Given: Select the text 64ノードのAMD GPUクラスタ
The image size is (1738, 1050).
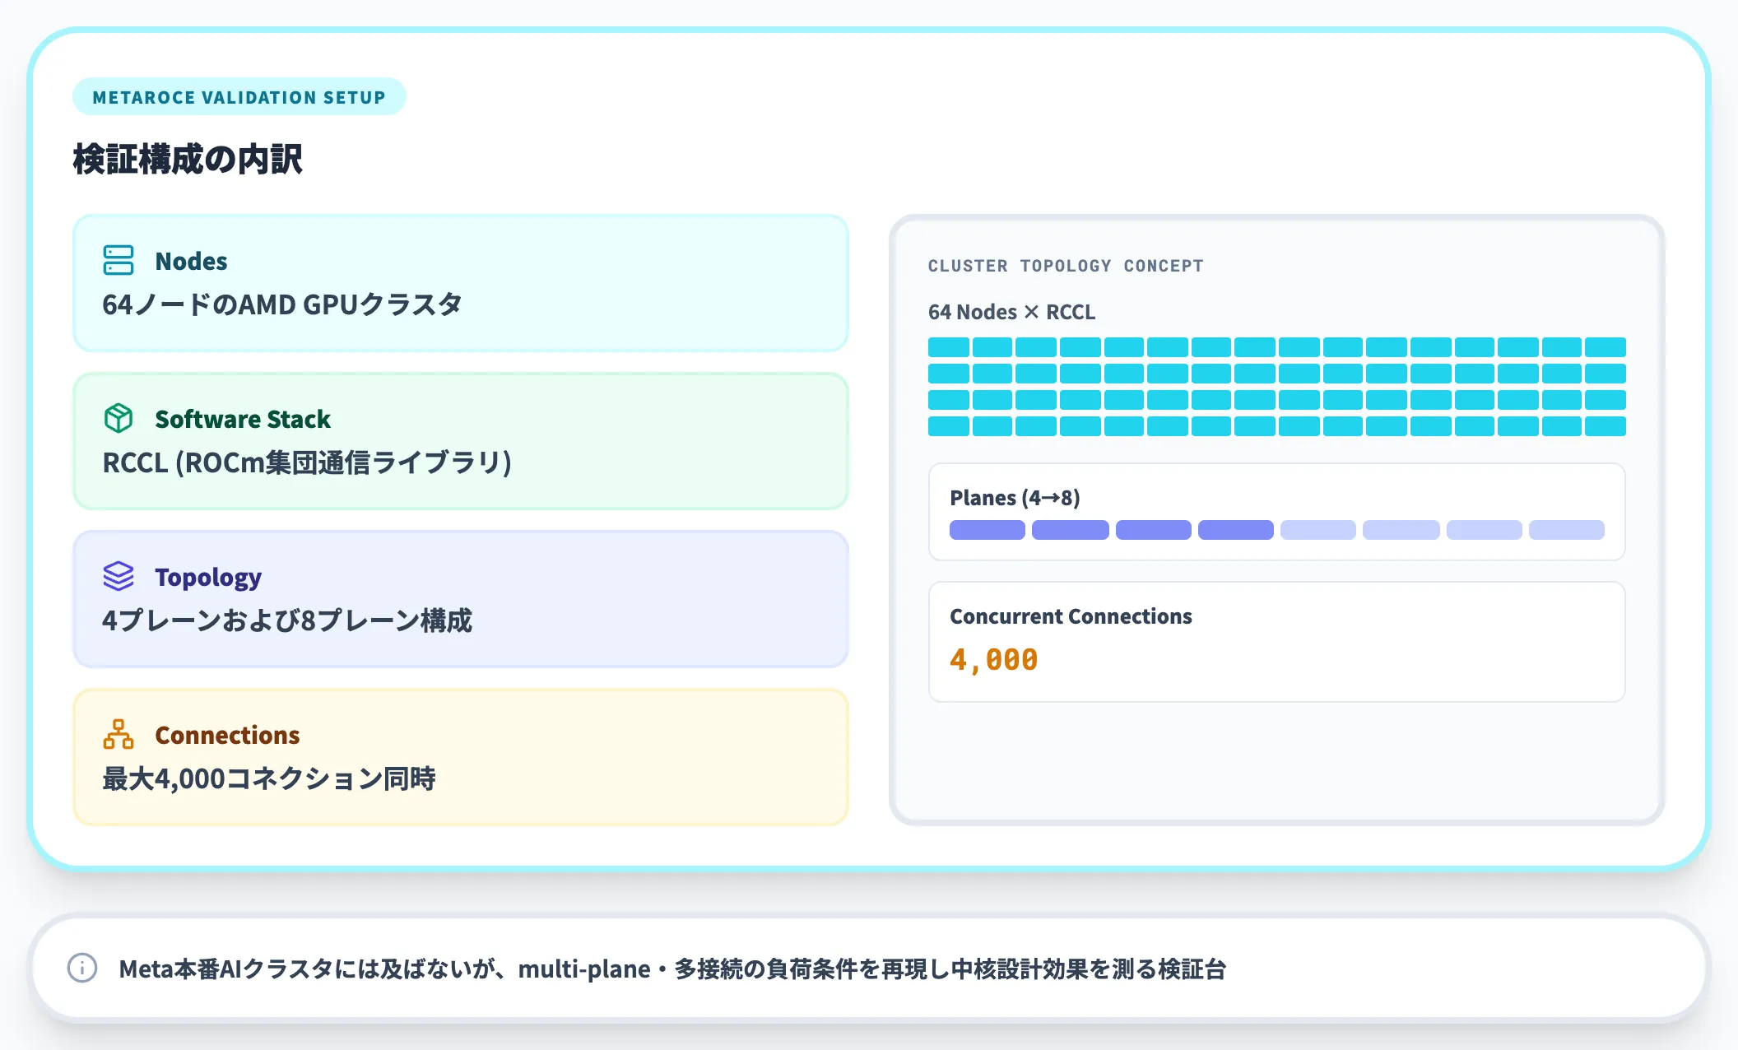Looking at the screenshot, I should (282, 304).
